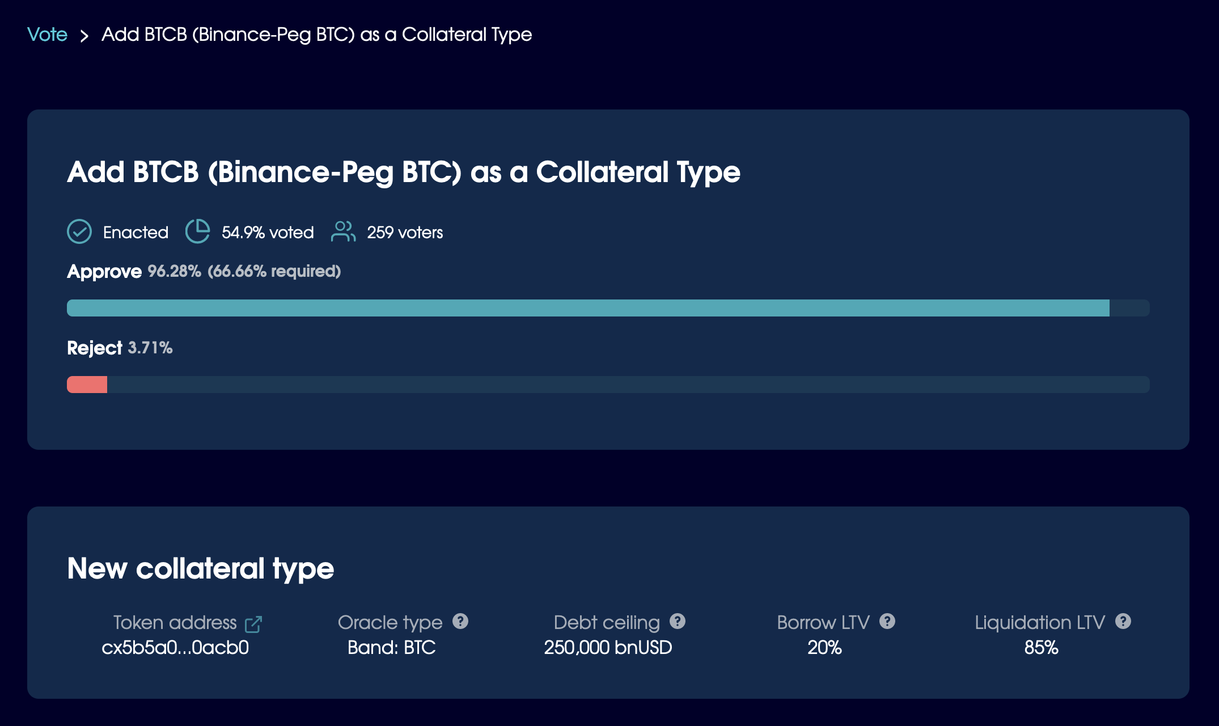The width and height of the screenshot is (1219, 726).
Task: Click the 259 voters count text
Action: coord(405,233)
